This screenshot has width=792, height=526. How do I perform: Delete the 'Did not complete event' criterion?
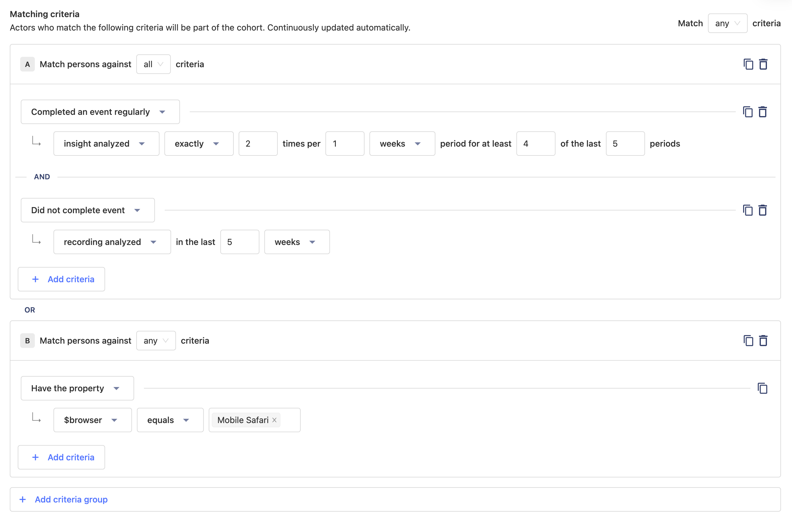tap(762, 210)
